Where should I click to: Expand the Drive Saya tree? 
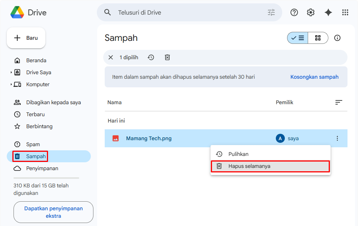[11, 72]
